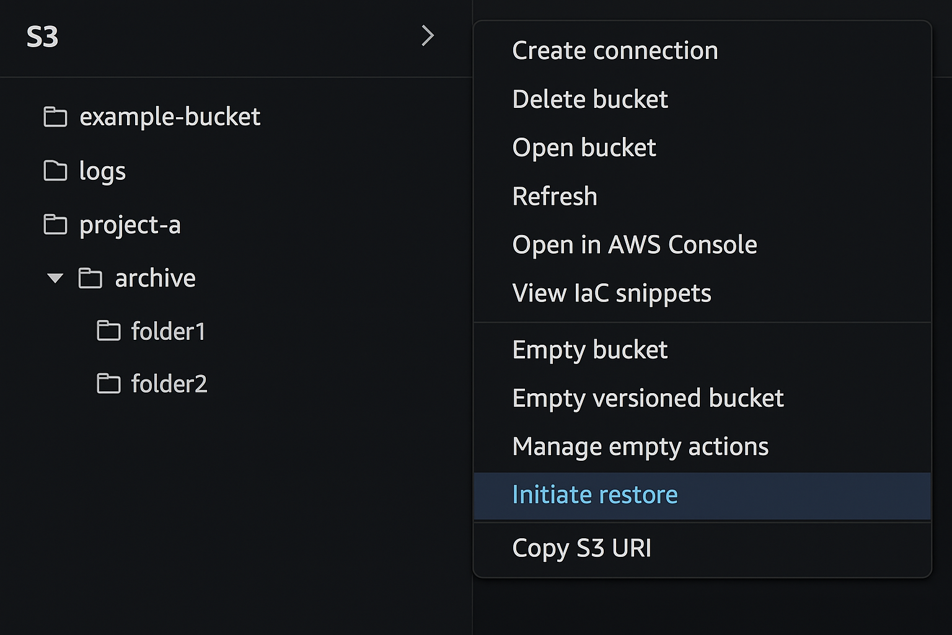Viewport: 952px width, 635px height.
Task: Choose Delete bucket in the context menu
Action: [589, 99]
